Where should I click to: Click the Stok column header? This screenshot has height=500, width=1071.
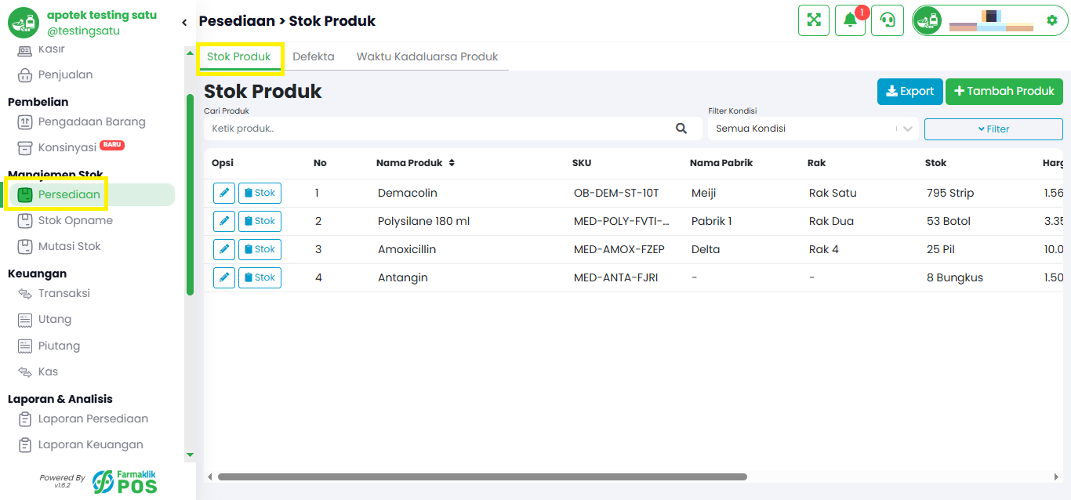coord(935,163)
